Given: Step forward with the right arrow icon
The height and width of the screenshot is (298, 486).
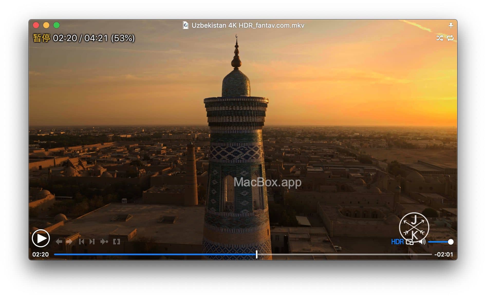Looking at the screenshot, I should 69,242.
